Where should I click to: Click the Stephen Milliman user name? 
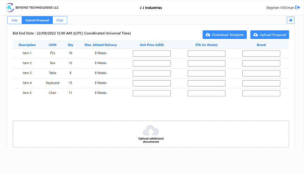pos(280,8)
